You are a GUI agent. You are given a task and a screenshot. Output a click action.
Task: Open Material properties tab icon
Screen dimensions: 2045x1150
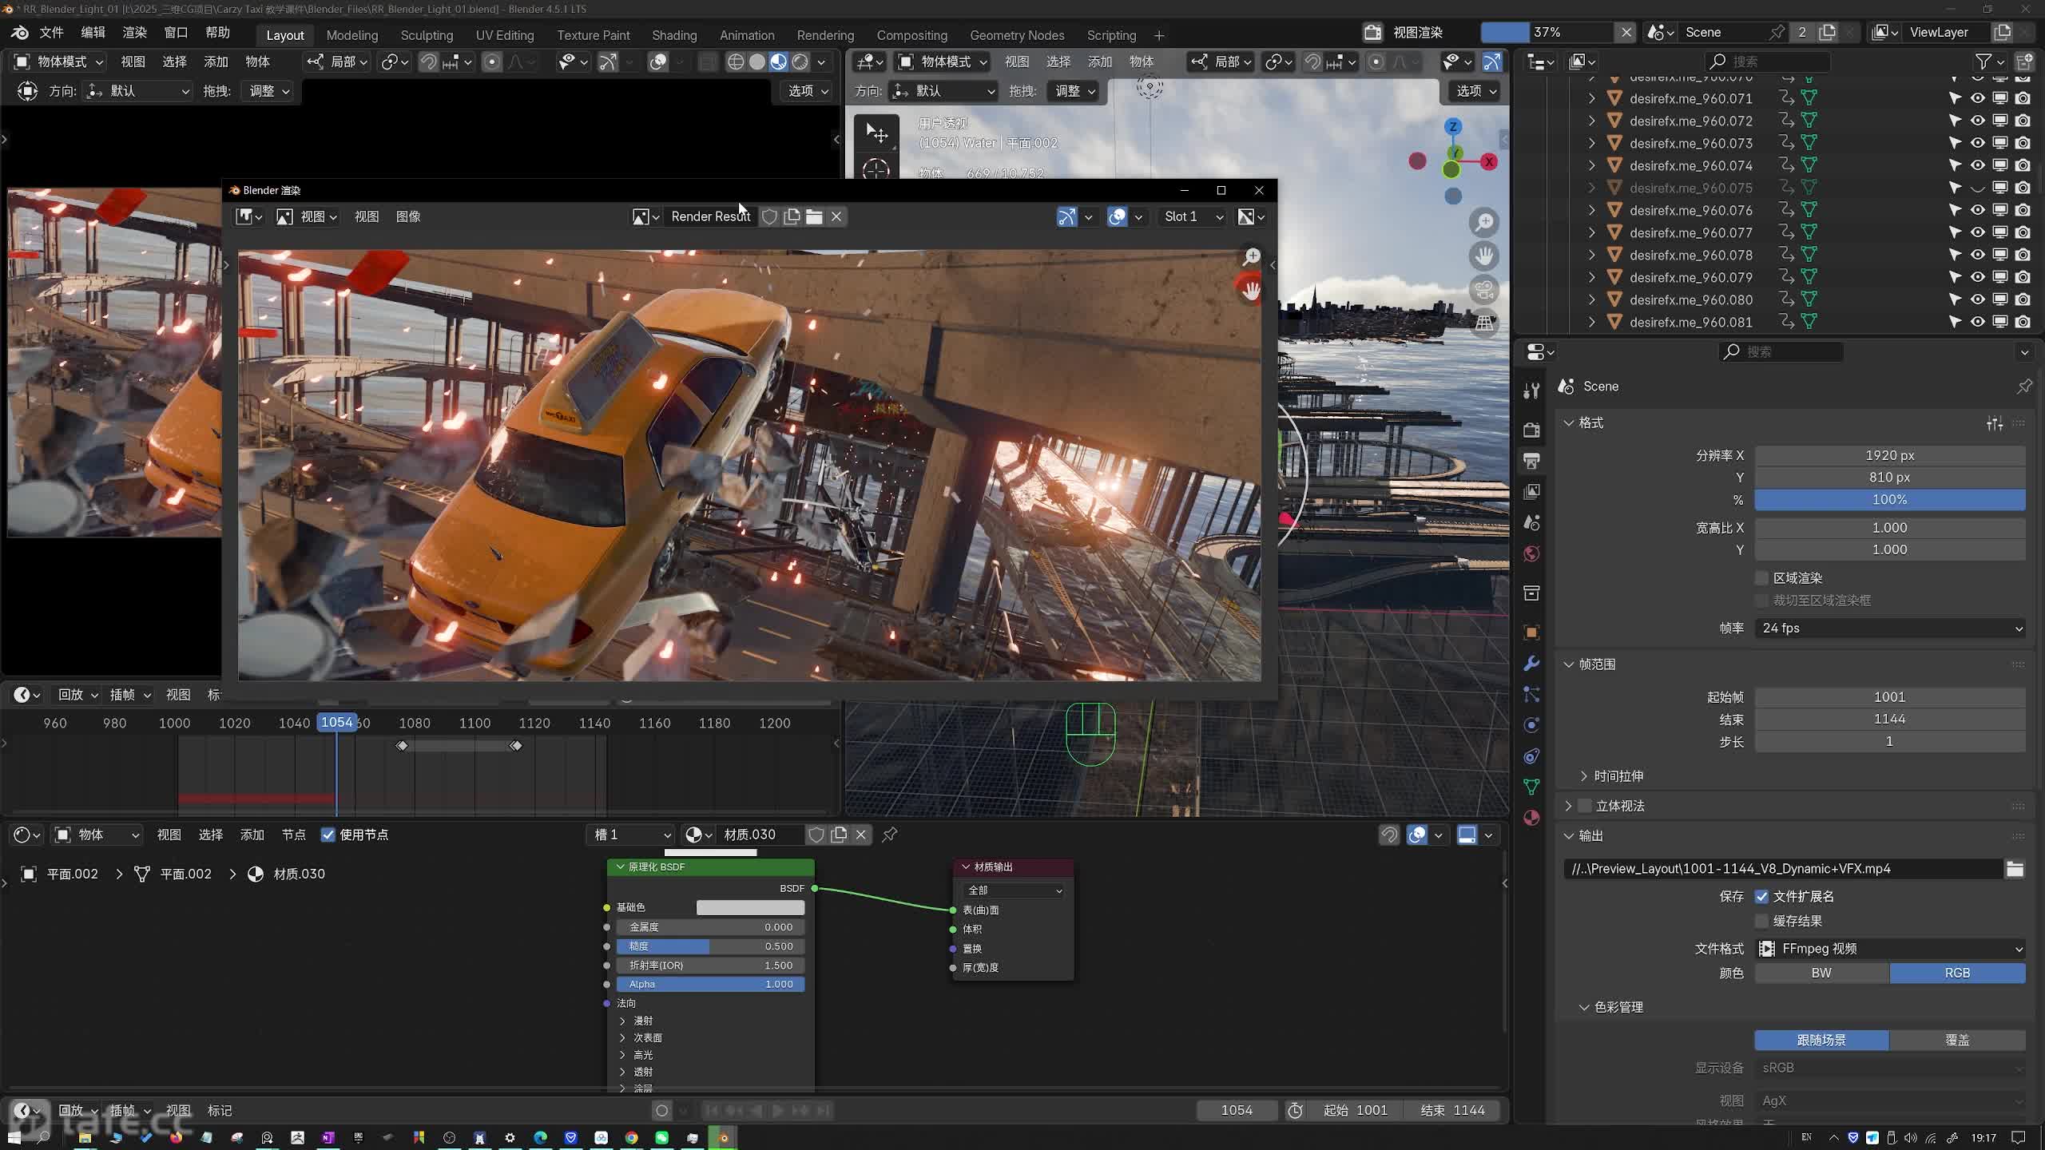(1531, 818)
